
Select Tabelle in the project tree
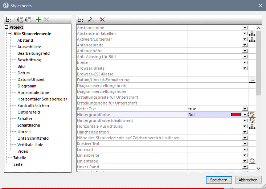20,158
